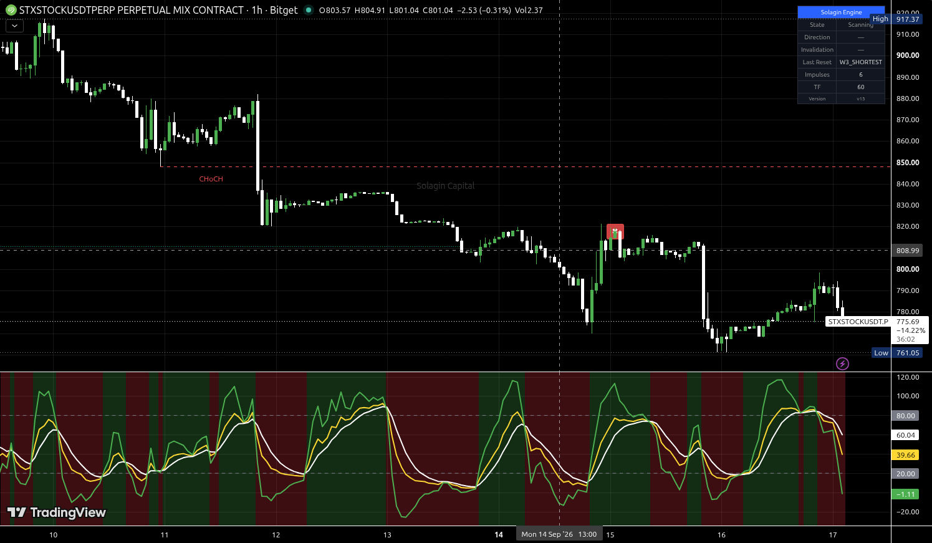Click date 10 on the time axis
Screen dimensions: 932x543
(53, 535)
